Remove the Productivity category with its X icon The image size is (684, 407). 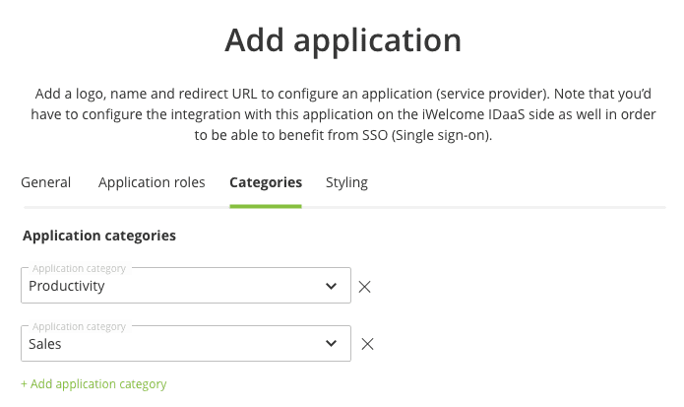coord(364,287)
